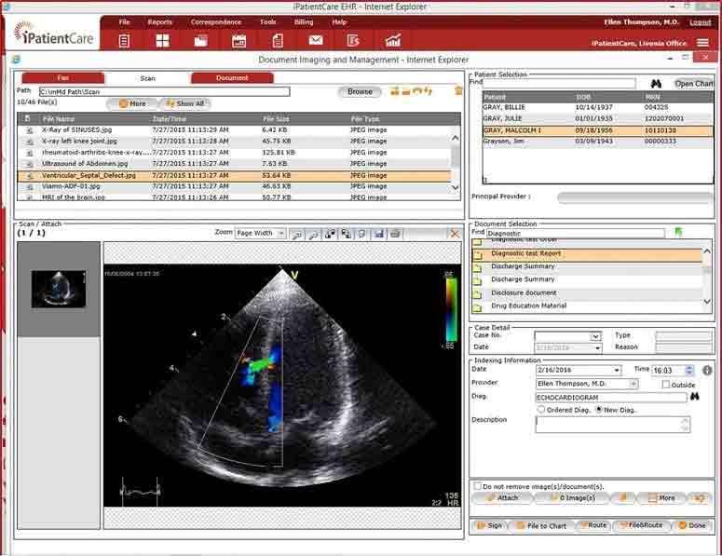Click the fit-page icon after zoom out

tap(330, 235)
